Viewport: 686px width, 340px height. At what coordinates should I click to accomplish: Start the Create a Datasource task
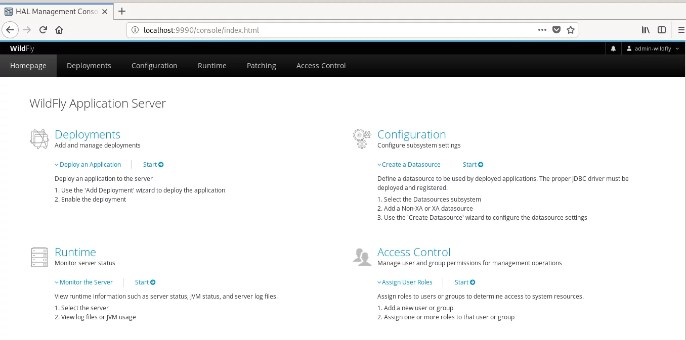(473, 164)
